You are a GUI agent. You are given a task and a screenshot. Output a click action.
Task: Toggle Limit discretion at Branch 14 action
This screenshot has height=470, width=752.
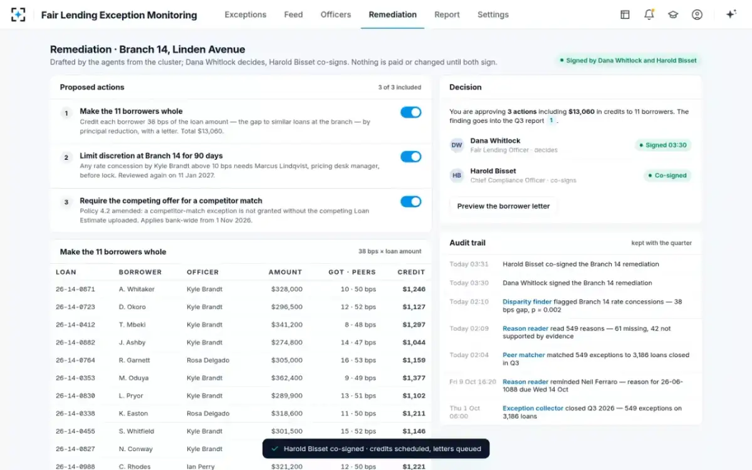tap(411, 157)
